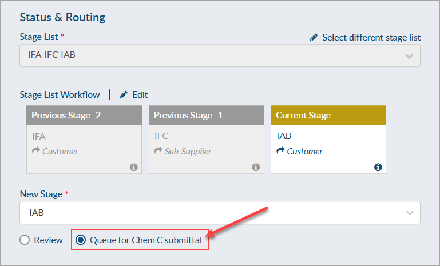Select the Previous Stage -2 header
The width and height of the screenshot is (440, 266).
pos(85,116)
